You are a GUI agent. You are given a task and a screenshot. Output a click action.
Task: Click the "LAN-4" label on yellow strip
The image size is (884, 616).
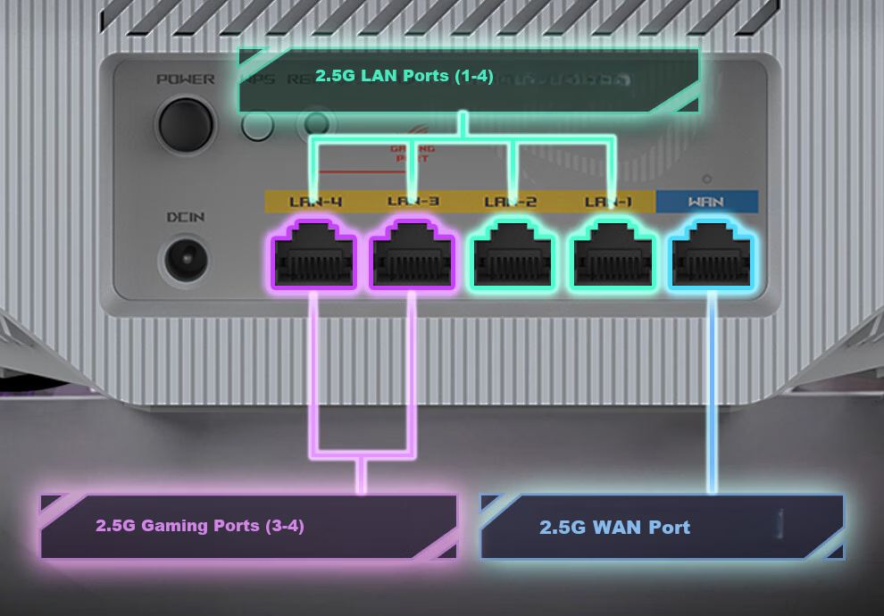click(x=316, y=202)
